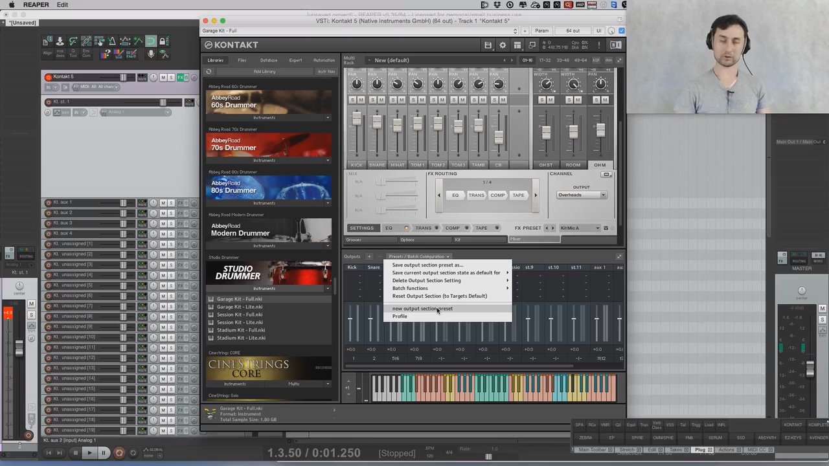The width and height of the screenshot is (829, 466).
Task: Click add output plus button
Action: tap(369, 257)
